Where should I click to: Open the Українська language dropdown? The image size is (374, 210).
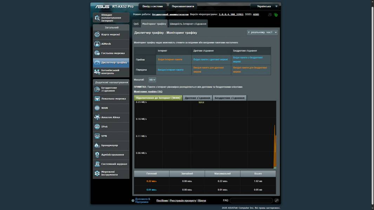pyautogui.click(x=265, y=6)
